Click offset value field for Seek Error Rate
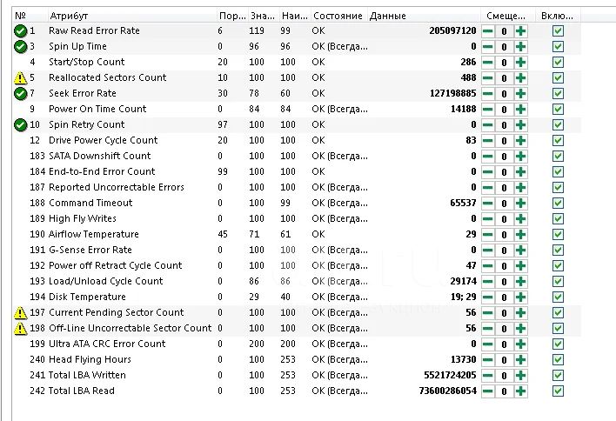 pos(504,94)
